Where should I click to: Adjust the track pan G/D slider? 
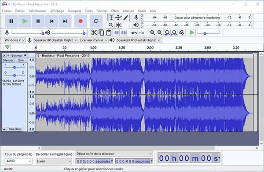click(x=15, y=75)
